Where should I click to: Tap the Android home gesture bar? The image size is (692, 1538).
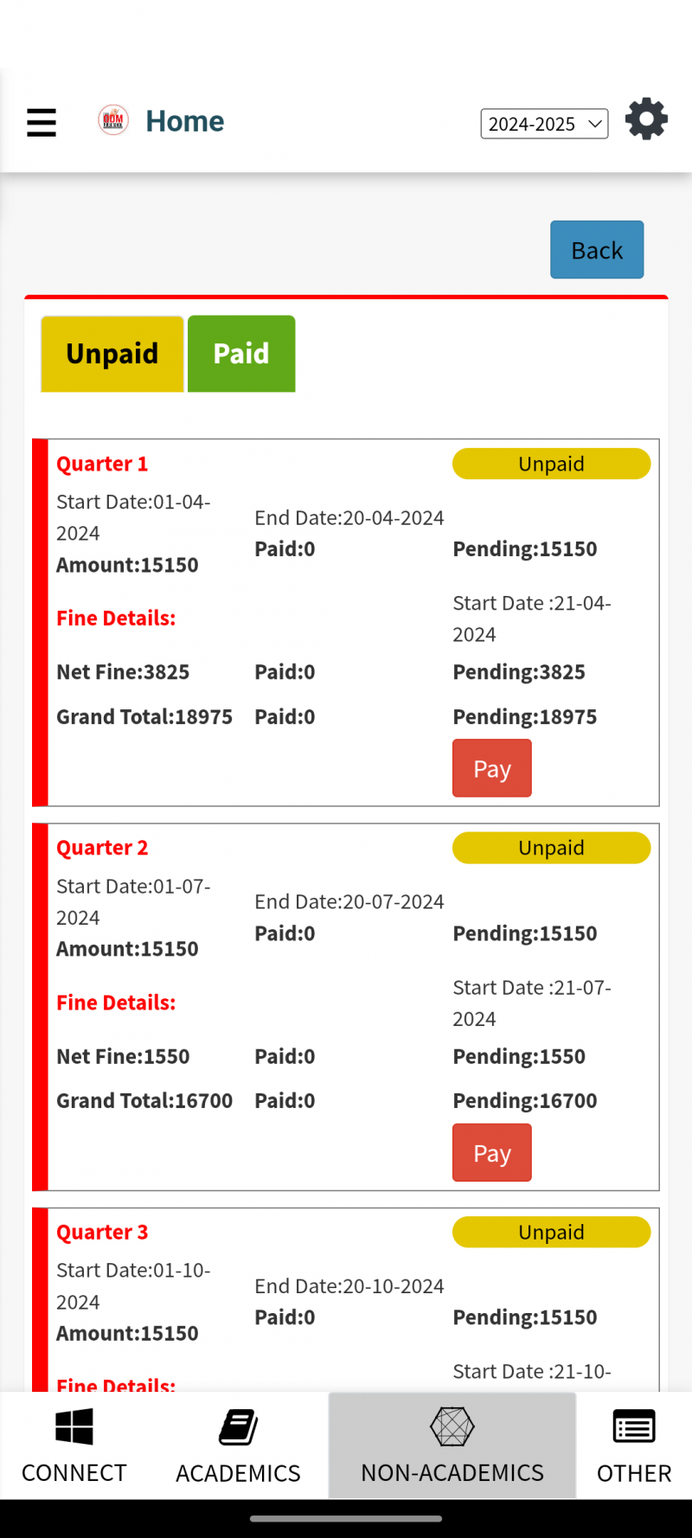(346, 1518)
